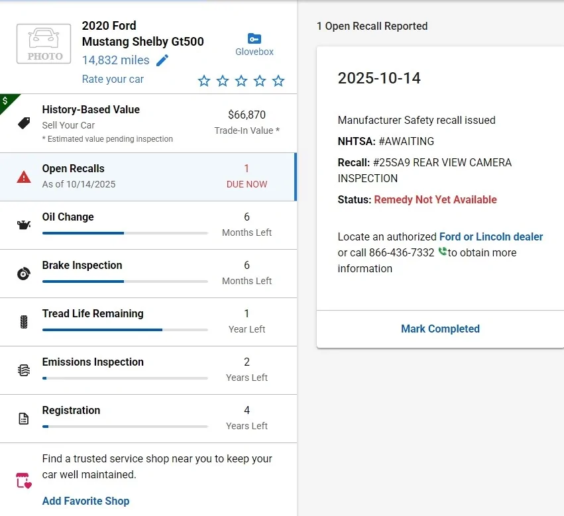Click the Registration progress bar

(125, 427)
